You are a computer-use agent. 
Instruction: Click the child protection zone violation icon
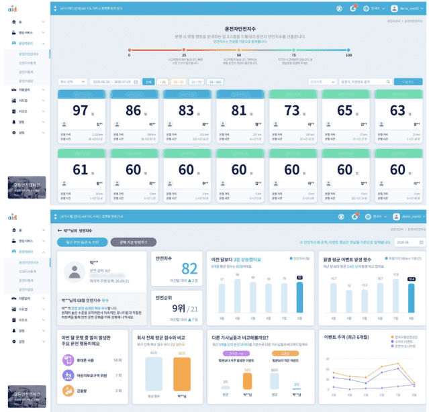[68, 375]
